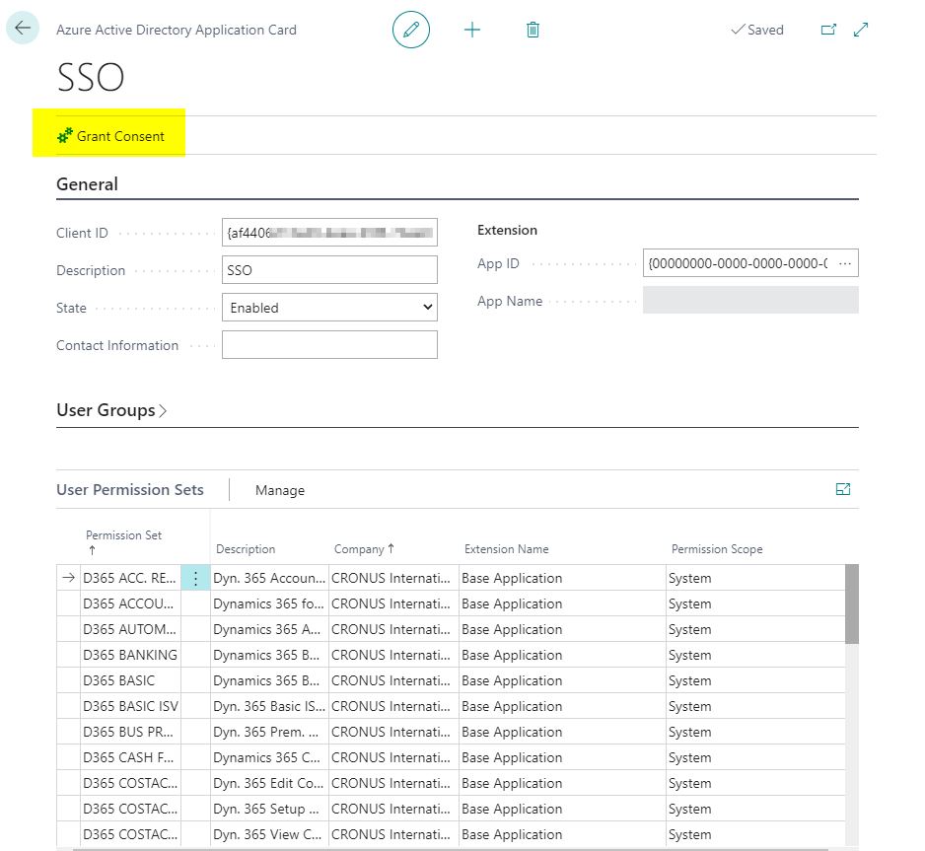
Task: Go back with the arrow icon
Action: point(23,28)
